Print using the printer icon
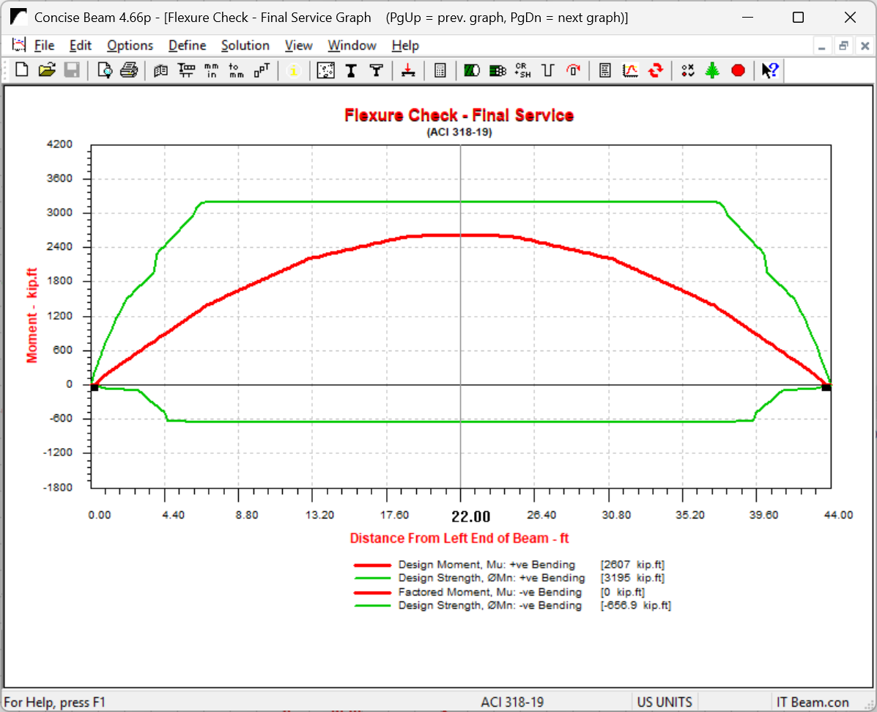Screen dimensions: 877x712 [129, 70]
